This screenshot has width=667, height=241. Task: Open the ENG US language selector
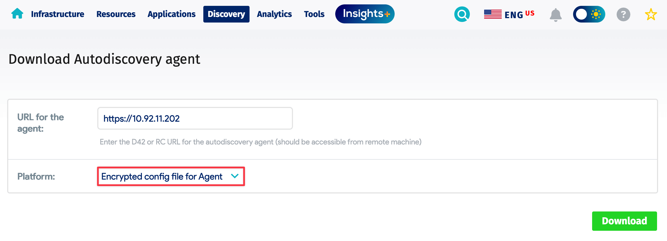point(519,14)
